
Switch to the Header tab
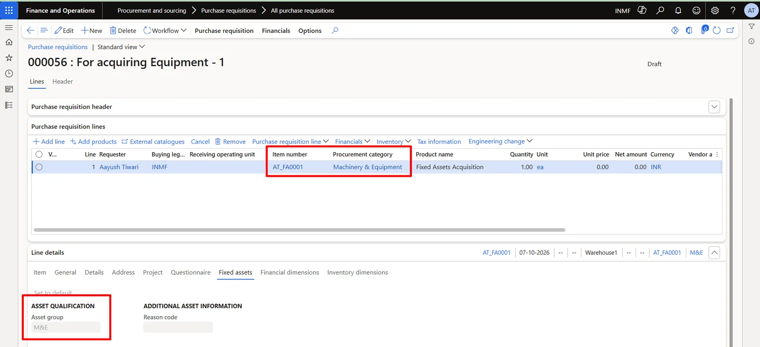click(x=63, y=82)
